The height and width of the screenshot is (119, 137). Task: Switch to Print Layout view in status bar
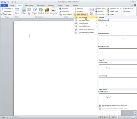pyautogui.click(x=100, y=117)
